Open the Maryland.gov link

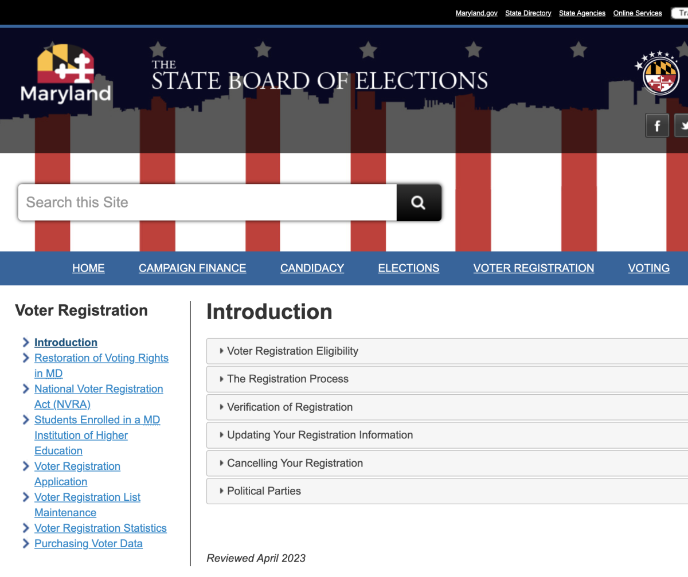point(476,13)
